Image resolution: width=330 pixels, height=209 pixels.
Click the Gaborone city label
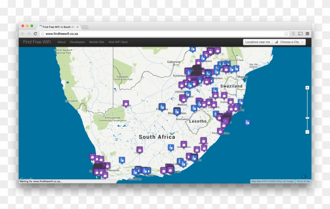click(174, 62)
